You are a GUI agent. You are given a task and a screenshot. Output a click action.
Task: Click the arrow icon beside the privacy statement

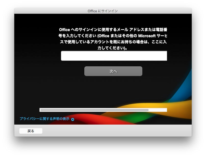[73, 119]
